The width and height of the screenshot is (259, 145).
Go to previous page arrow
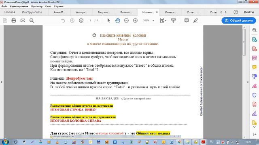pos(72,21)
